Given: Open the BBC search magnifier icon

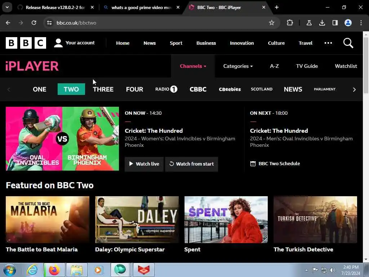Looking at the screenshot, I should (x=348, y=43).
